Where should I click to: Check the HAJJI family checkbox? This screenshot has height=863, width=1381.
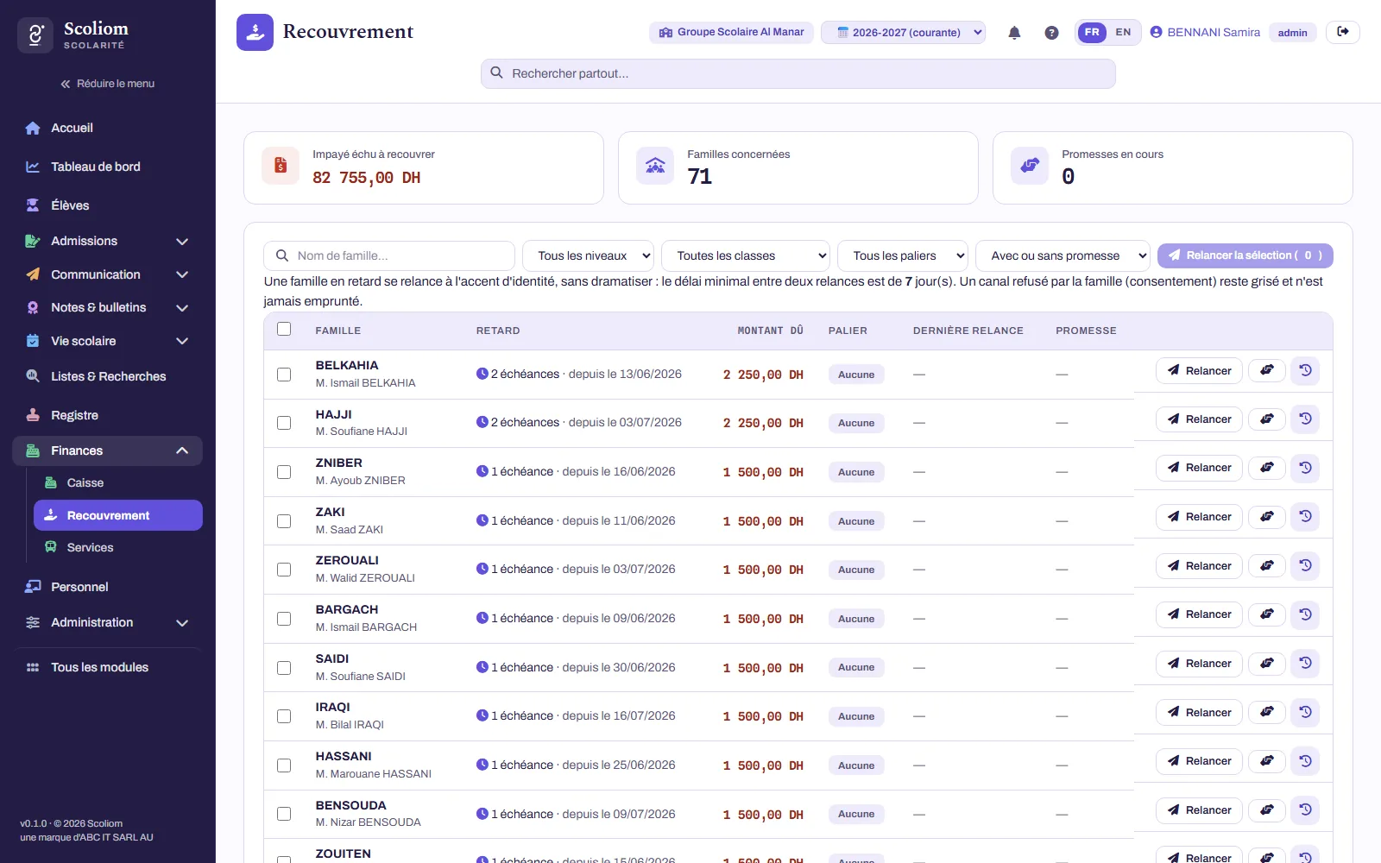point(284,423)
